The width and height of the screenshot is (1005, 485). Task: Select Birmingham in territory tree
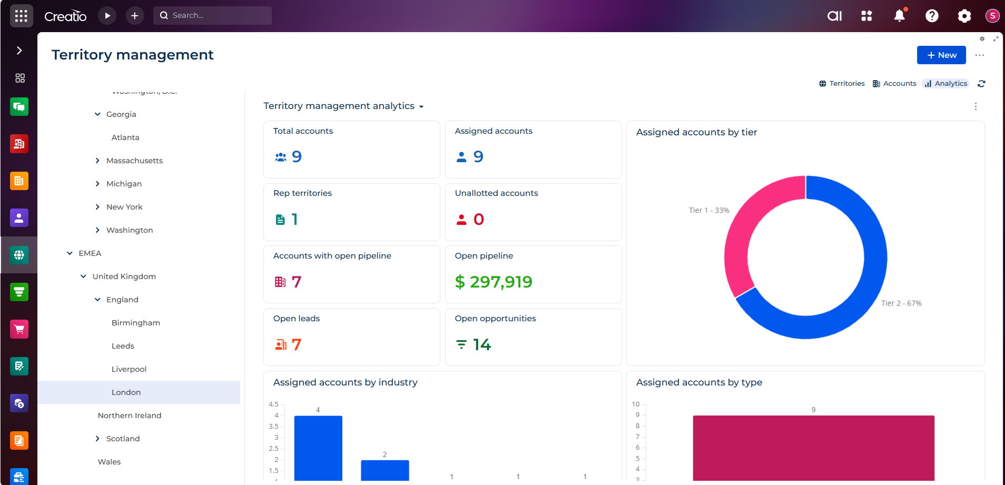136,323
